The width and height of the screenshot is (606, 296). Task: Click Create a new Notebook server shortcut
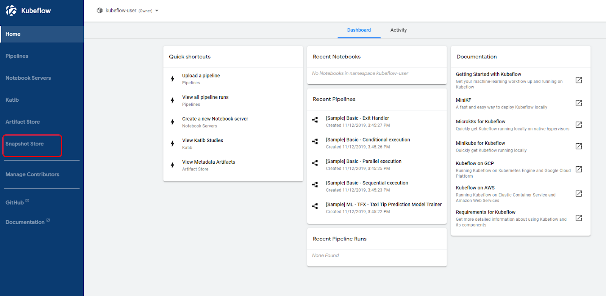click(215, 119)
